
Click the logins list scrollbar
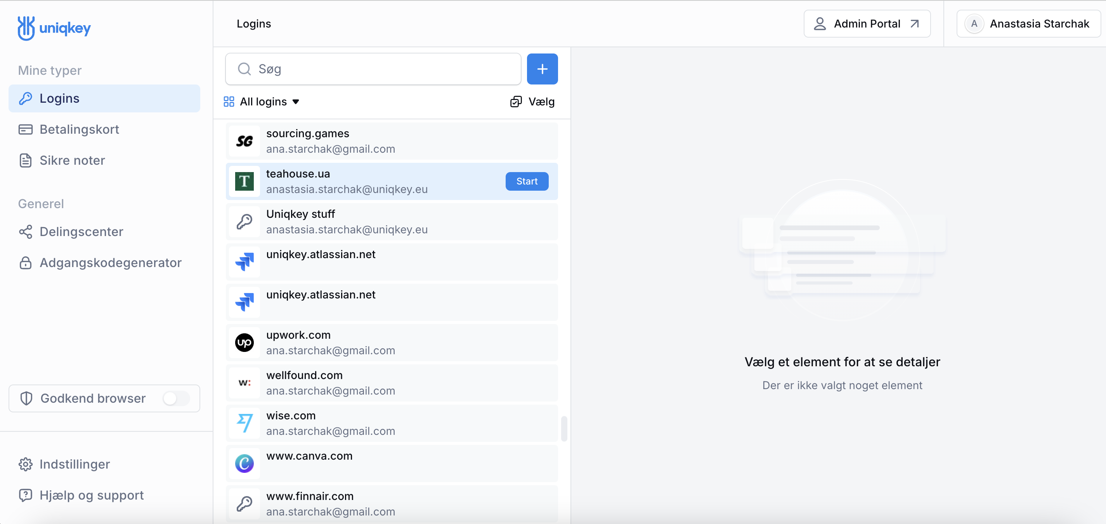[x=564, y=428]
